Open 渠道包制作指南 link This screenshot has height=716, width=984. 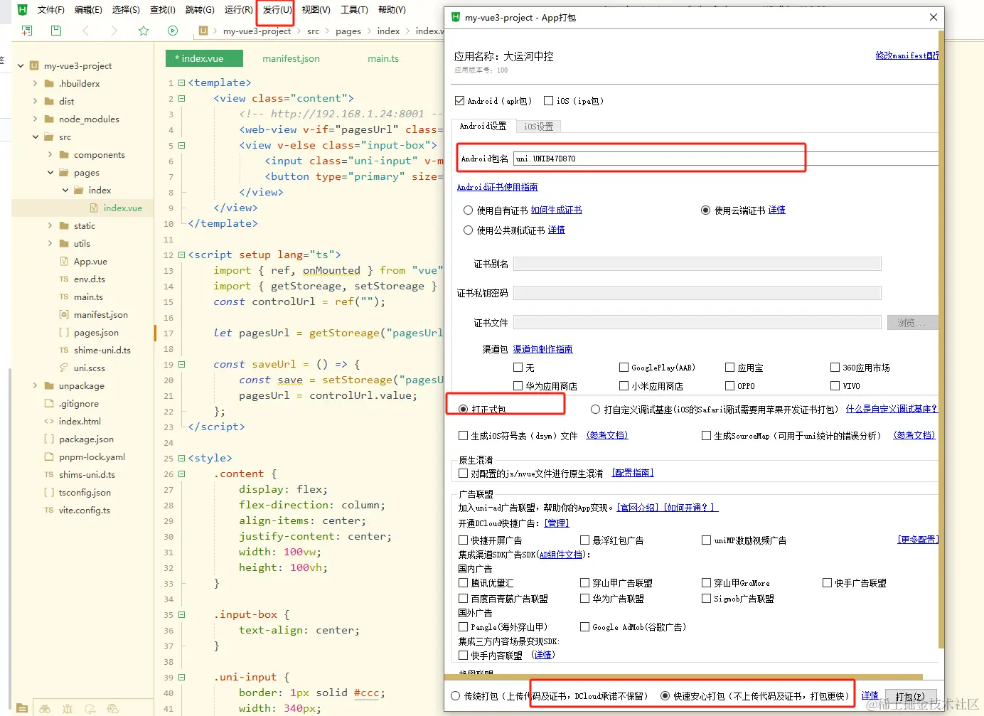pyautogui.click(x=542, y=349)
